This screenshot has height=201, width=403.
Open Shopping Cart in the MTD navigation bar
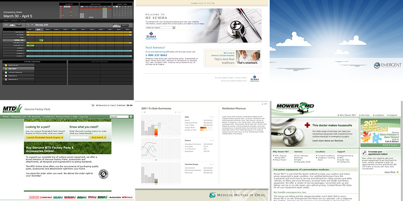click(19, 117)
